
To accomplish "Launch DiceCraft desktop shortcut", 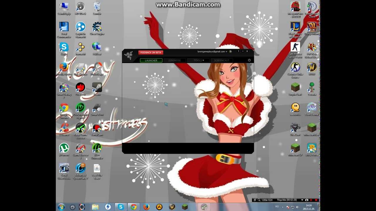I will [x=295, y=130].
